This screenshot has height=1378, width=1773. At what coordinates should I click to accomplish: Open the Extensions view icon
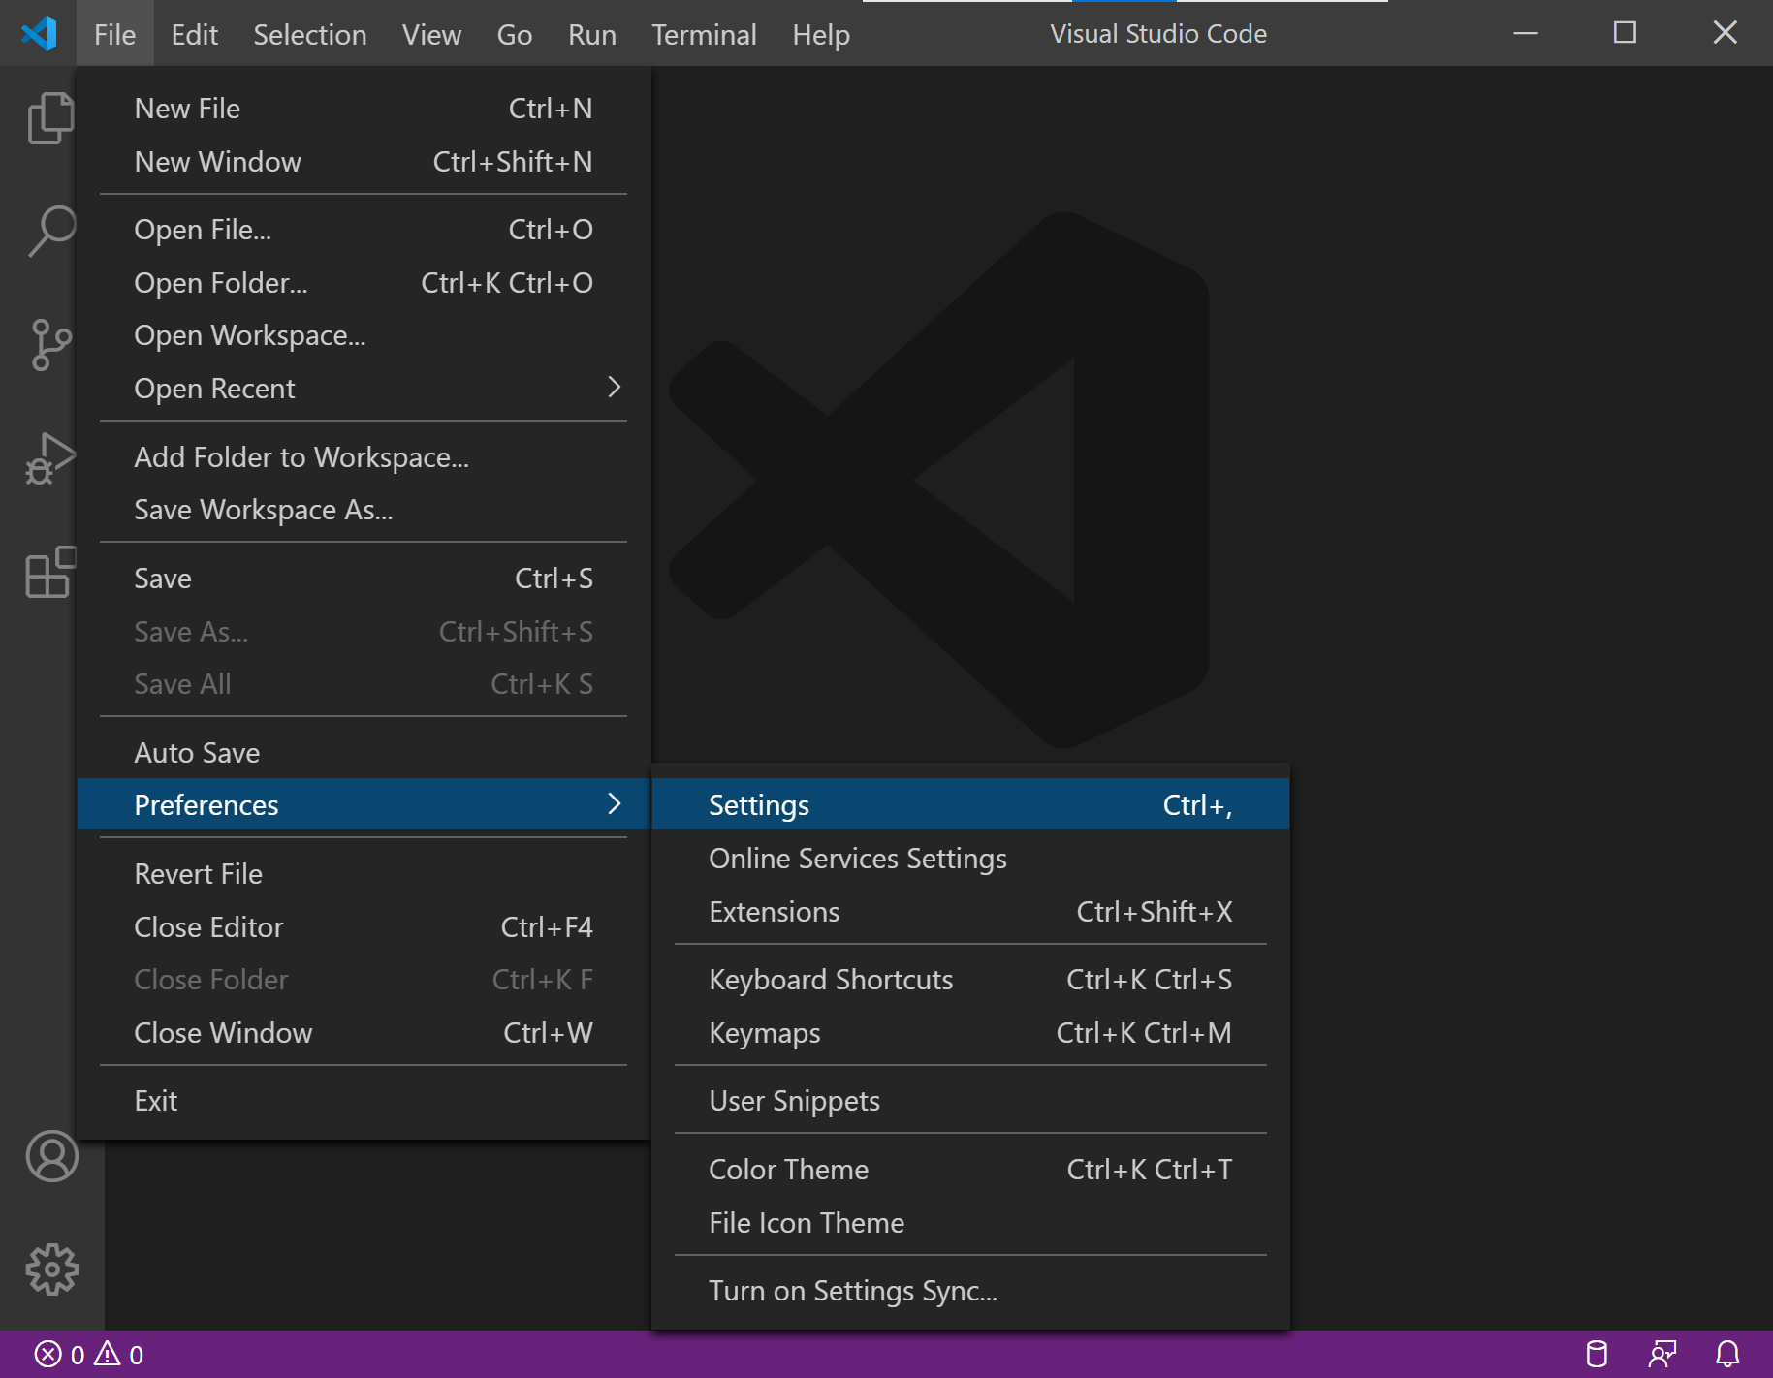(x=51, y=572)
